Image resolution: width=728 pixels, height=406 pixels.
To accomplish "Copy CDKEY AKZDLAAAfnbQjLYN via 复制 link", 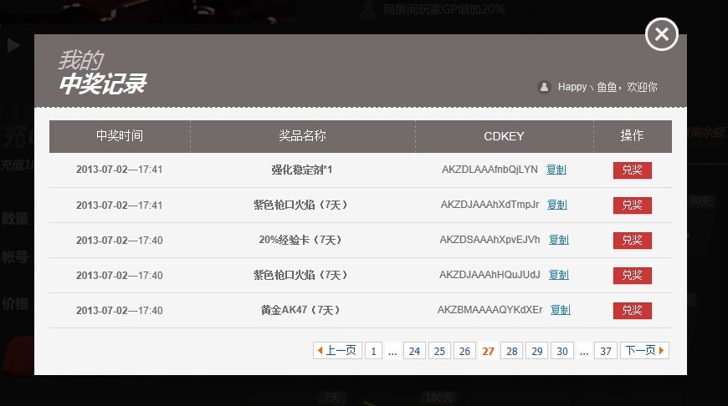I will pos(556,170).
